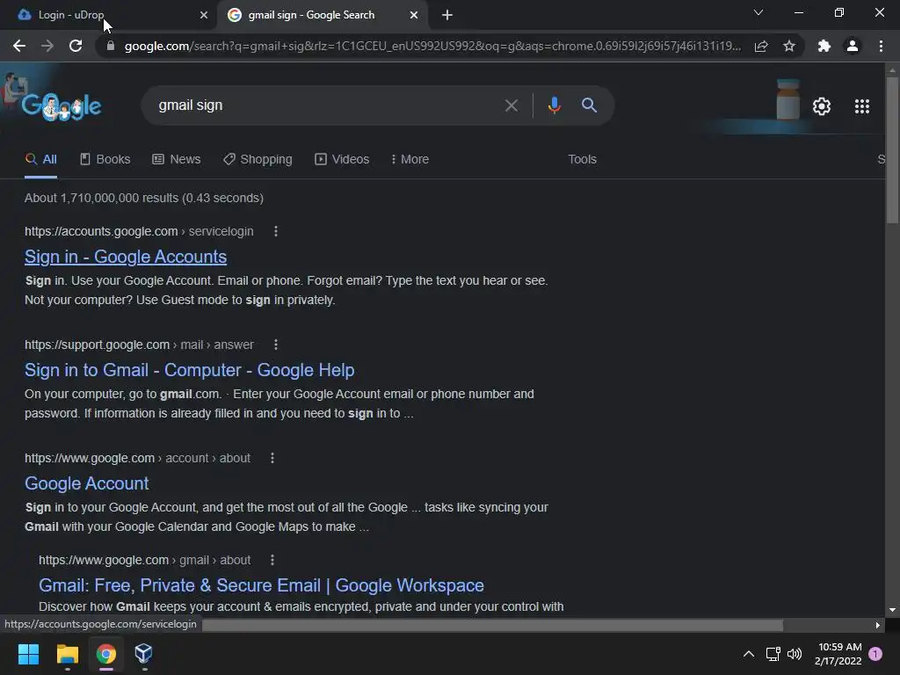
Task: Switch to Books results
Action: (x=105, y=160)
